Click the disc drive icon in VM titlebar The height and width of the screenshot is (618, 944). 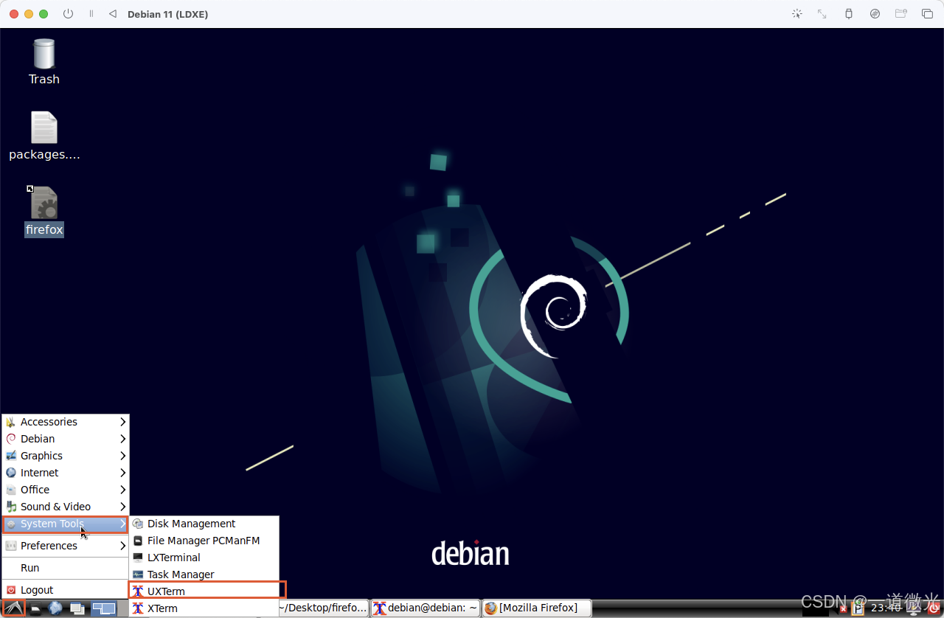(875, 14)
